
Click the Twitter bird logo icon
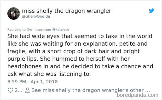[x=152, y=11]
